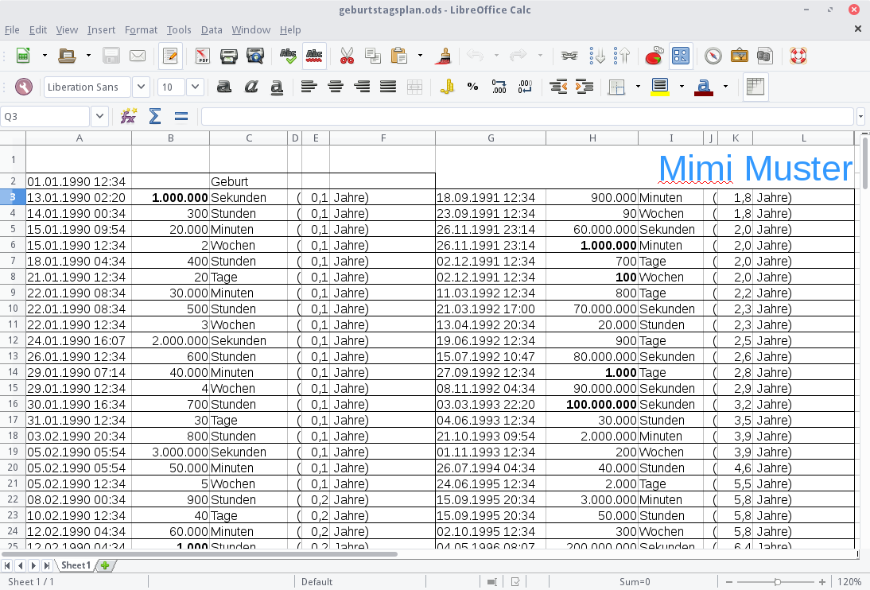Screen dimensions: 870x590
Task: Toggle AutoSpellcheck on or off
Action: click(315, 56)
